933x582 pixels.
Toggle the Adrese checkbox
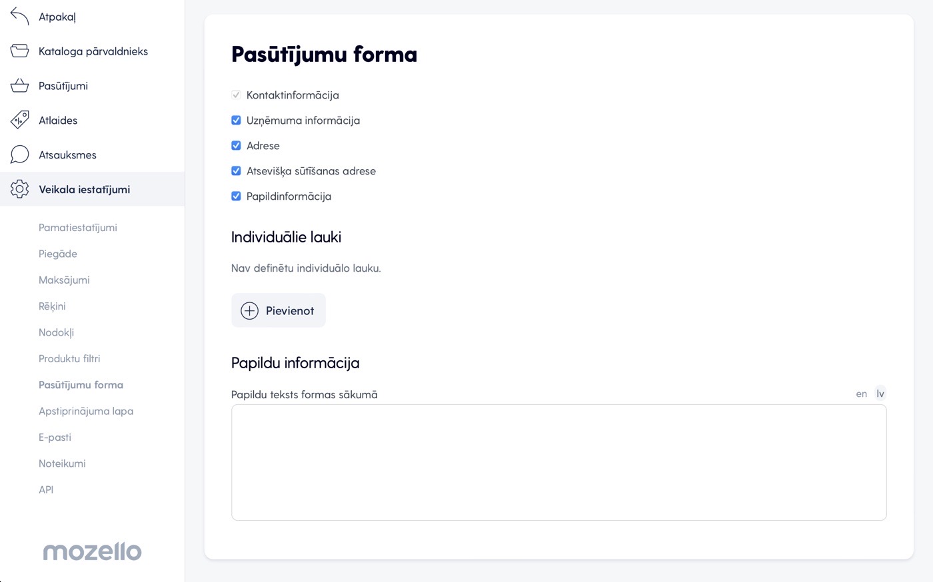236,146
